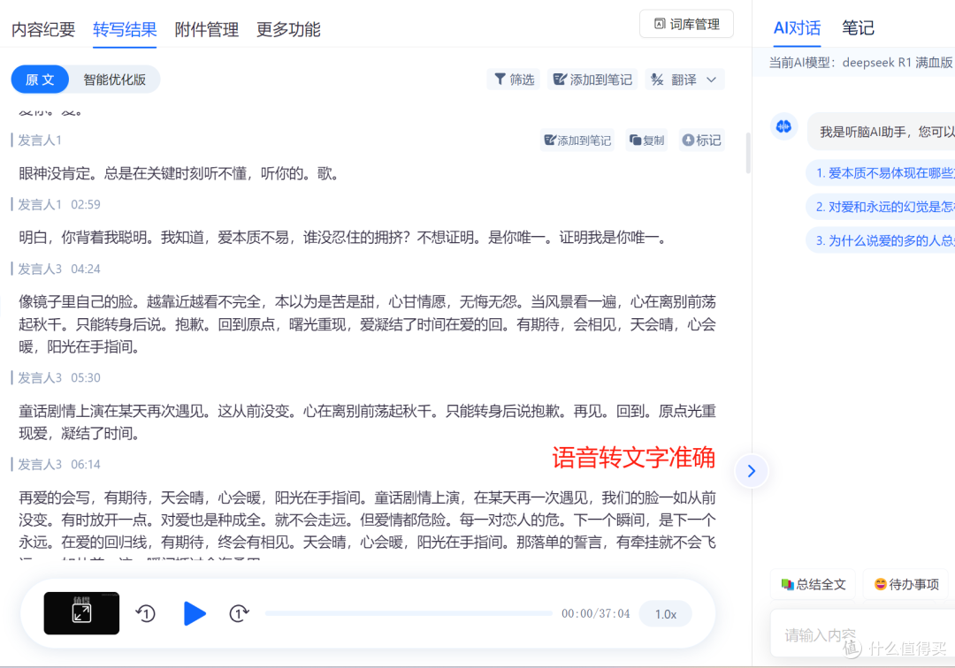Select the 原文 view toggle
Image resolution: width=955 pixels, height=668 pixels.
coord(40,80)
